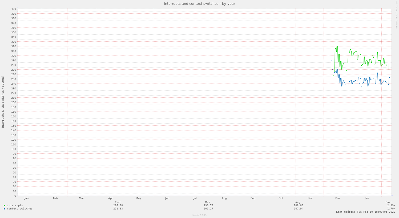Click the 400 tick on the y-axis
Screen dimensions: 399x218
[14, 9]
